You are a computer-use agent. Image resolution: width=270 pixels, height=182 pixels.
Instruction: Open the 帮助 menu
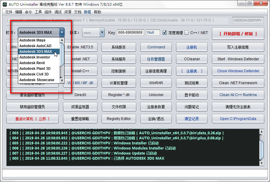[97, 12]
